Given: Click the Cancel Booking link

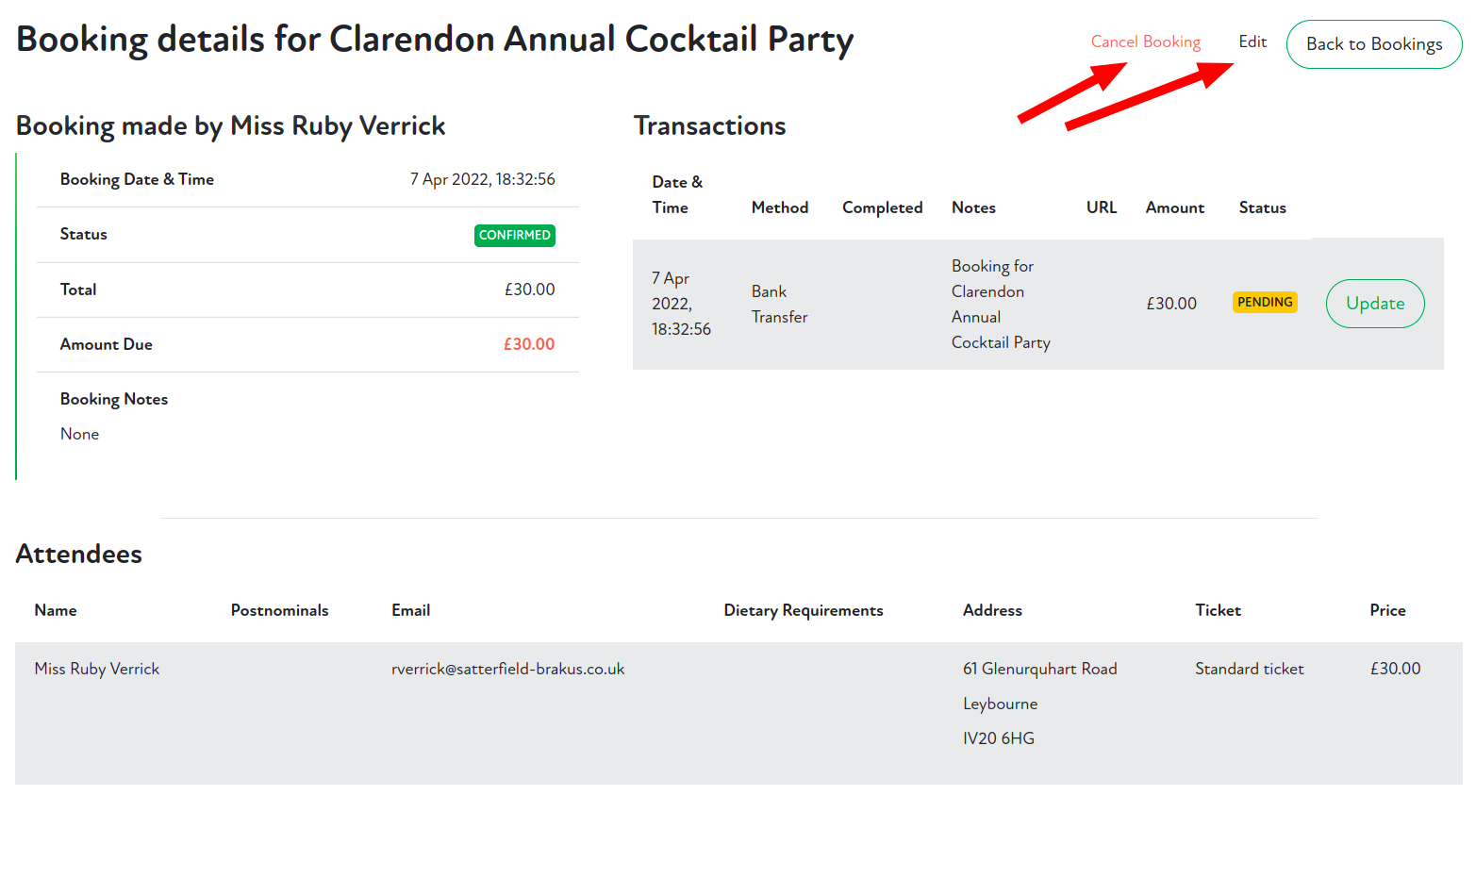Looking at the screenshot, I should (x=1145, y=41).
